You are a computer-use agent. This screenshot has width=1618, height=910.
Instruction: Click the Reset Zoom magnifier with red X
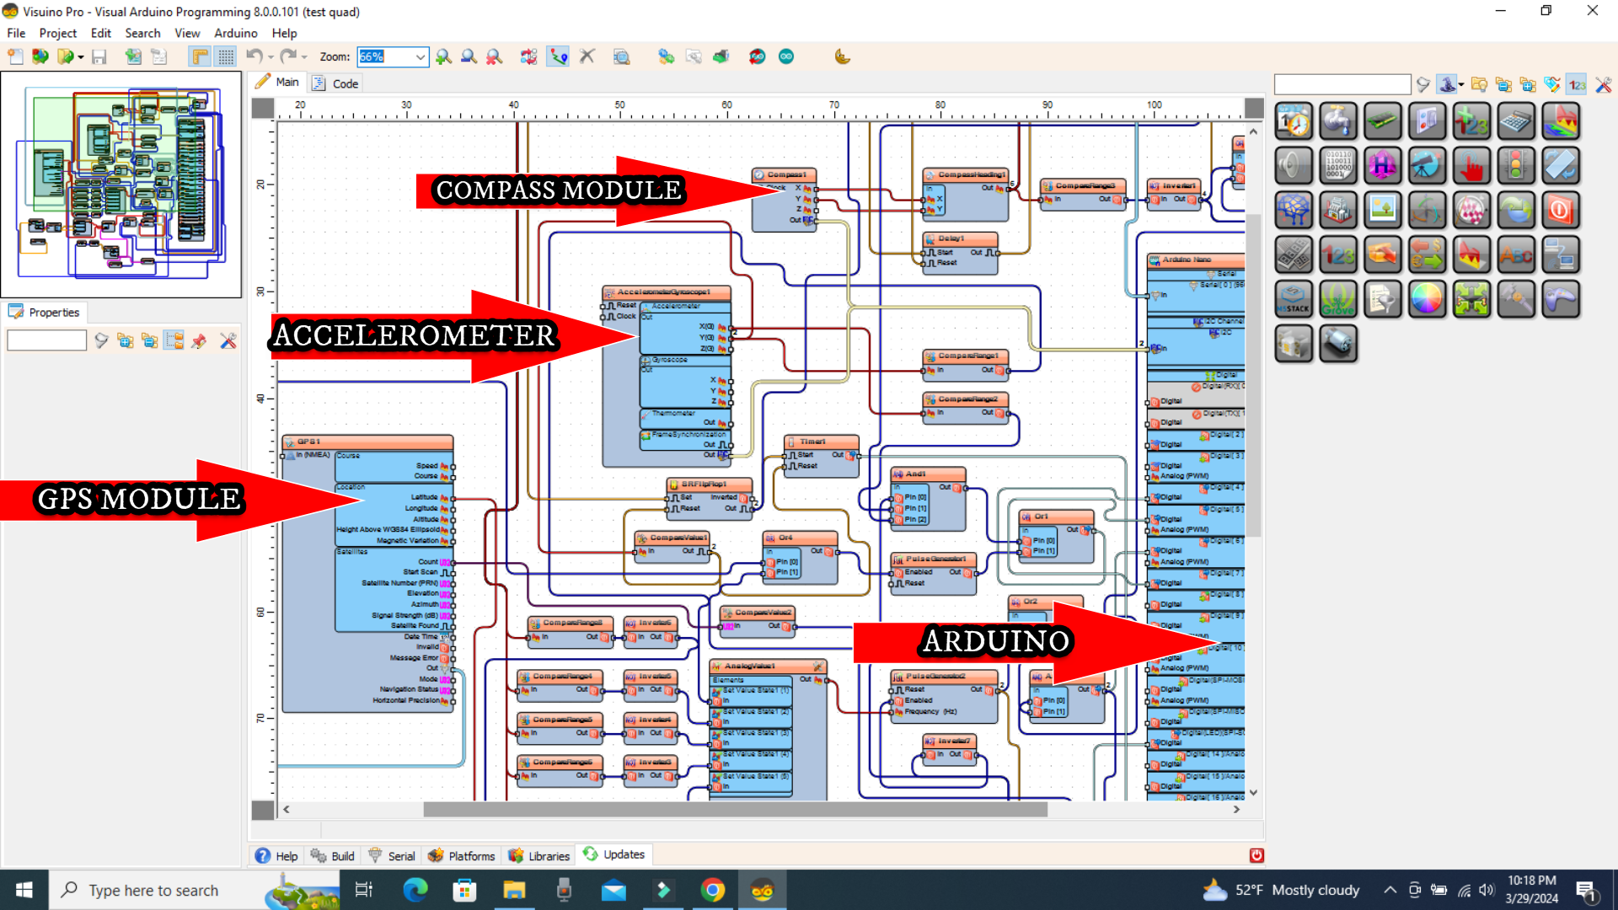(x=494, y=56)
